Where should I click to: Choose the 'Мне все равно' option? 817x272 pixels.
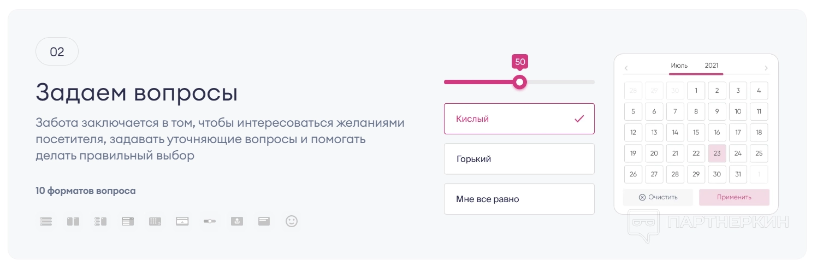point(519,199)
